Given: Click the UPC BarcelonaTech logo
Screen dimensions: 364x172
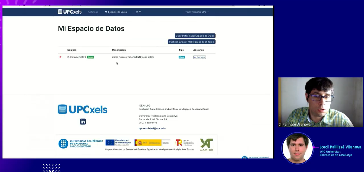Looking at the screenshot, I should click(81, 144).
